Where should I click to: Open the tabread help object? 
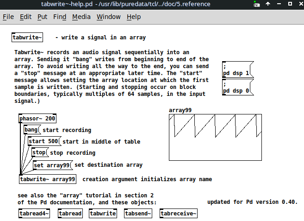pos(70,214)
